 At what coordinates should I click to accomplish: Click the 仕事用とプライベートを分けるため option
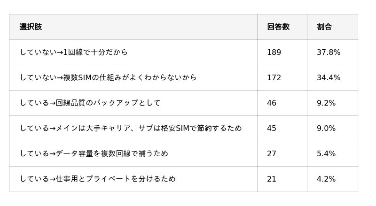[98, 179]
